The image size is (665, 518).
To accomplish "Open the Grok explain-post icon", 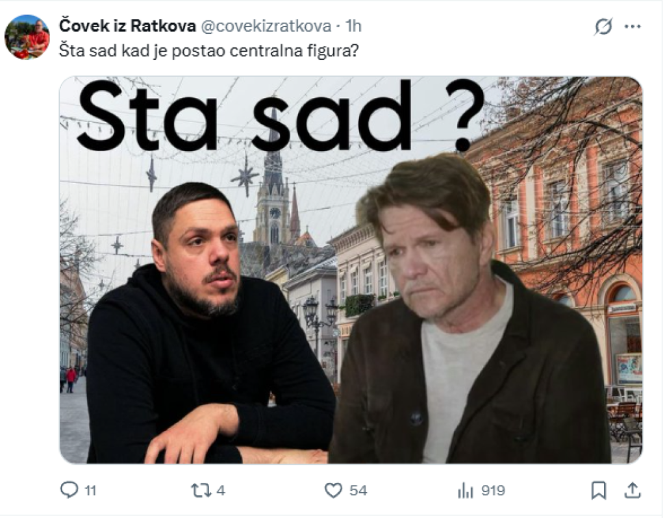I will click(603, 26).
